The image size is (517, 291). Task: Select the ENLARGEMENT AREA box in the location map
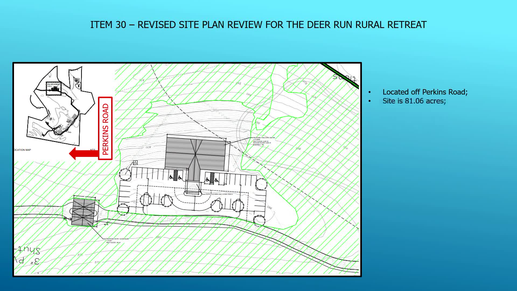point(54,88)
